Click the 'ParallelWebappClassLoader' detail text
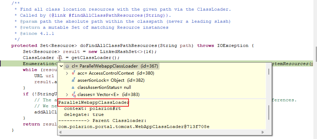 point(94,102)
